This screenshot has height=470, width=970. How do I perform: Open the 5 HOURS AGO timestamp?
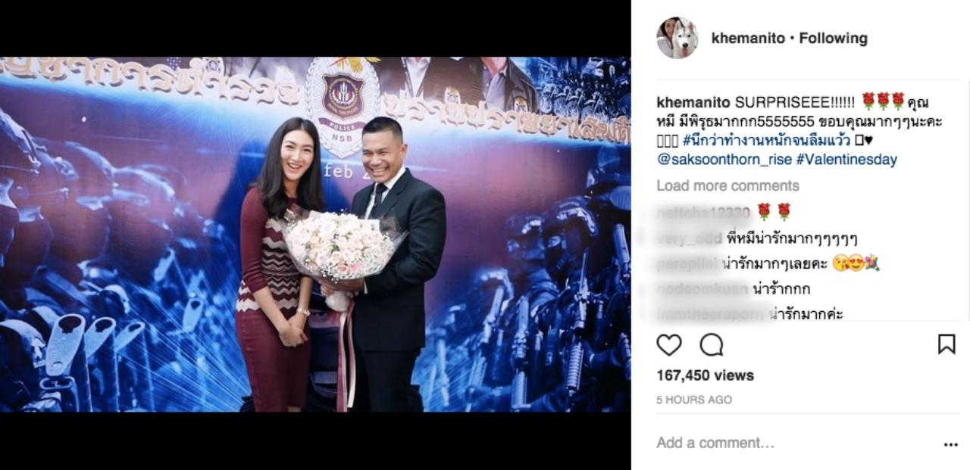(694, 400)
